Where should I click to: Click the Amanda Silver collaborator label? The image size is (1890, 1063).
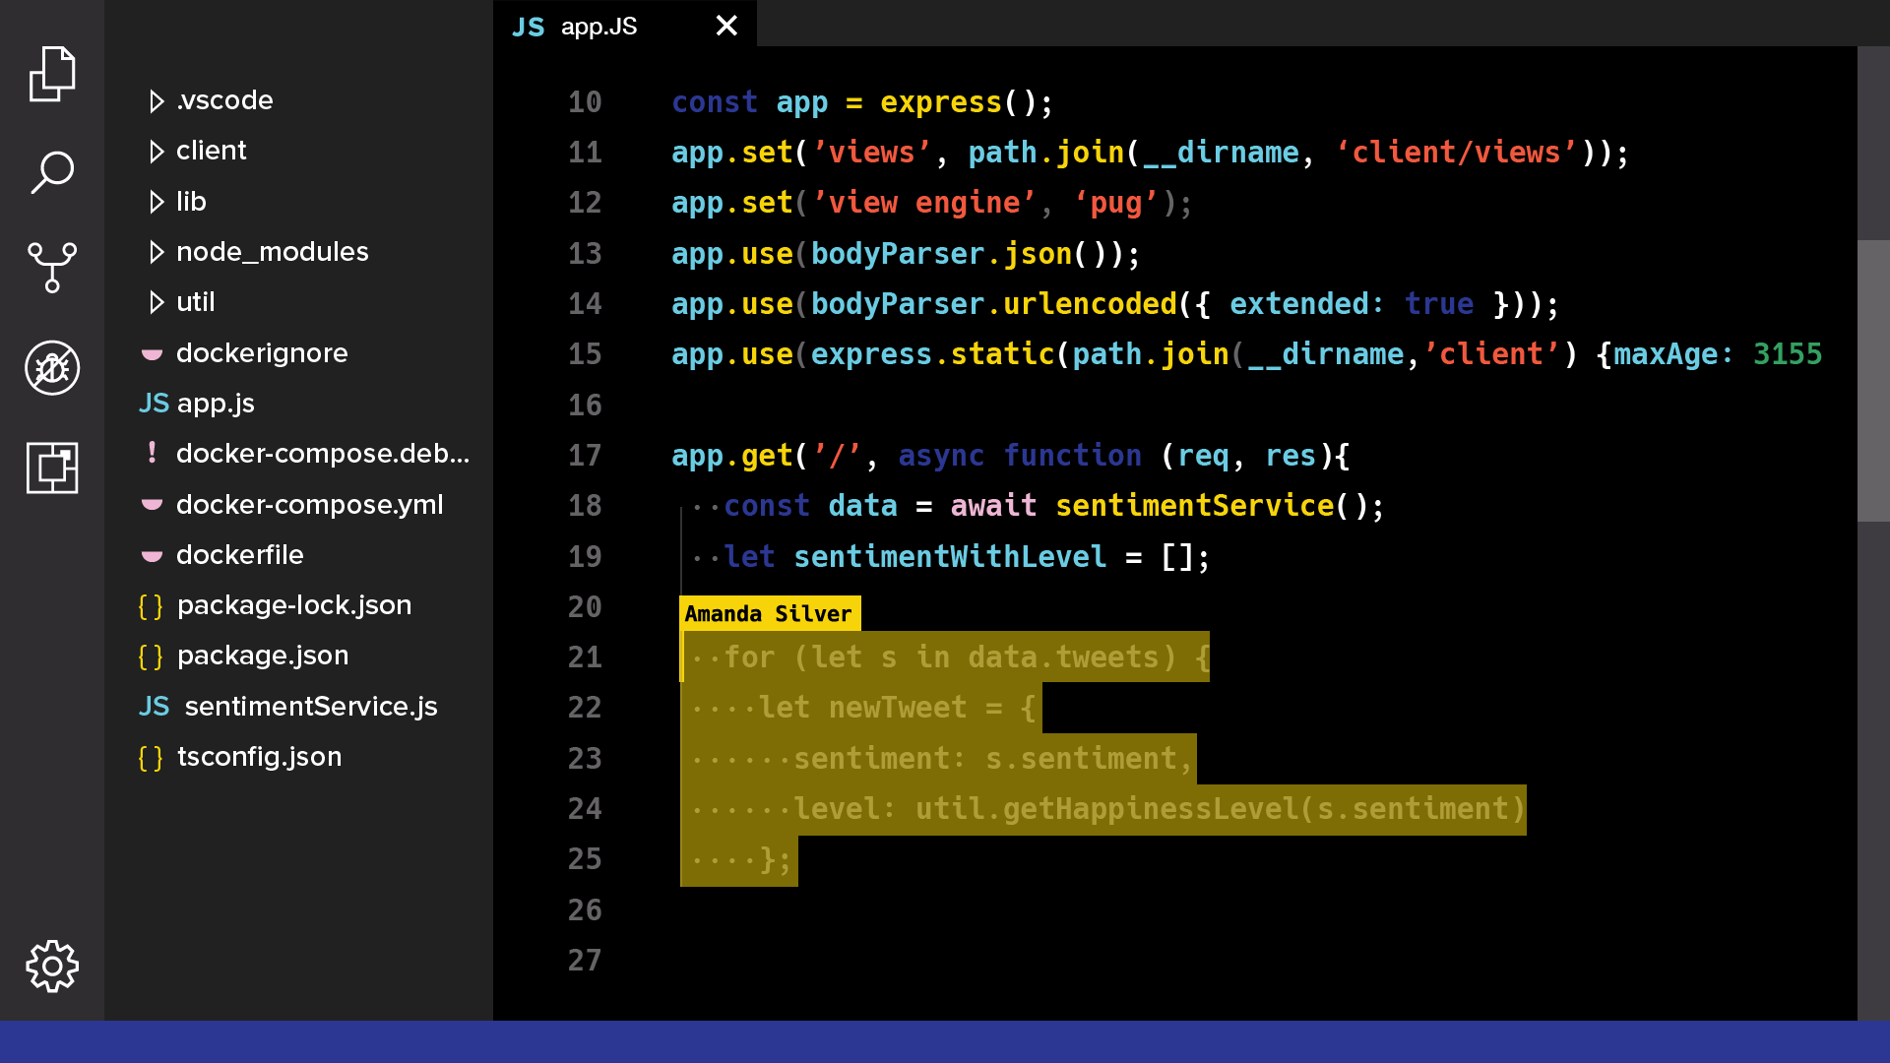(x=769, y=614)
